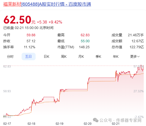Click the 02-21 date marker on the chart axis

click(x=116, y=124)
